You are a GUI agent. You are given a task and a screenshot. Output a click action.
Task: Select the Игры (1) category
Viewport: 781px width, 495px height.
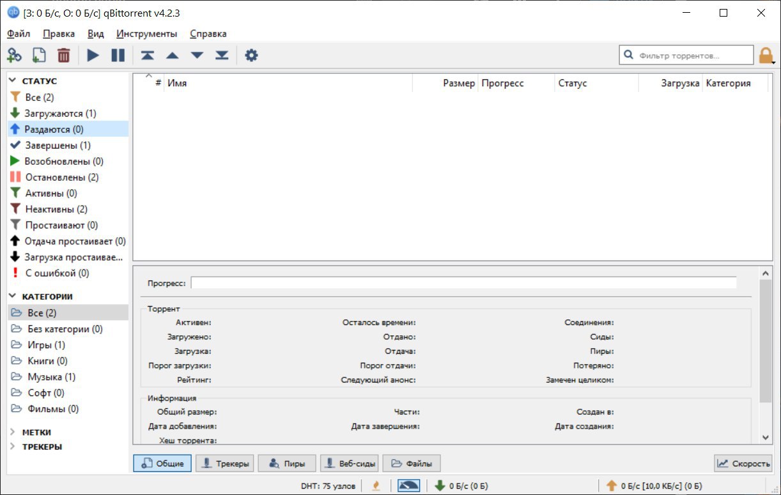68,345
